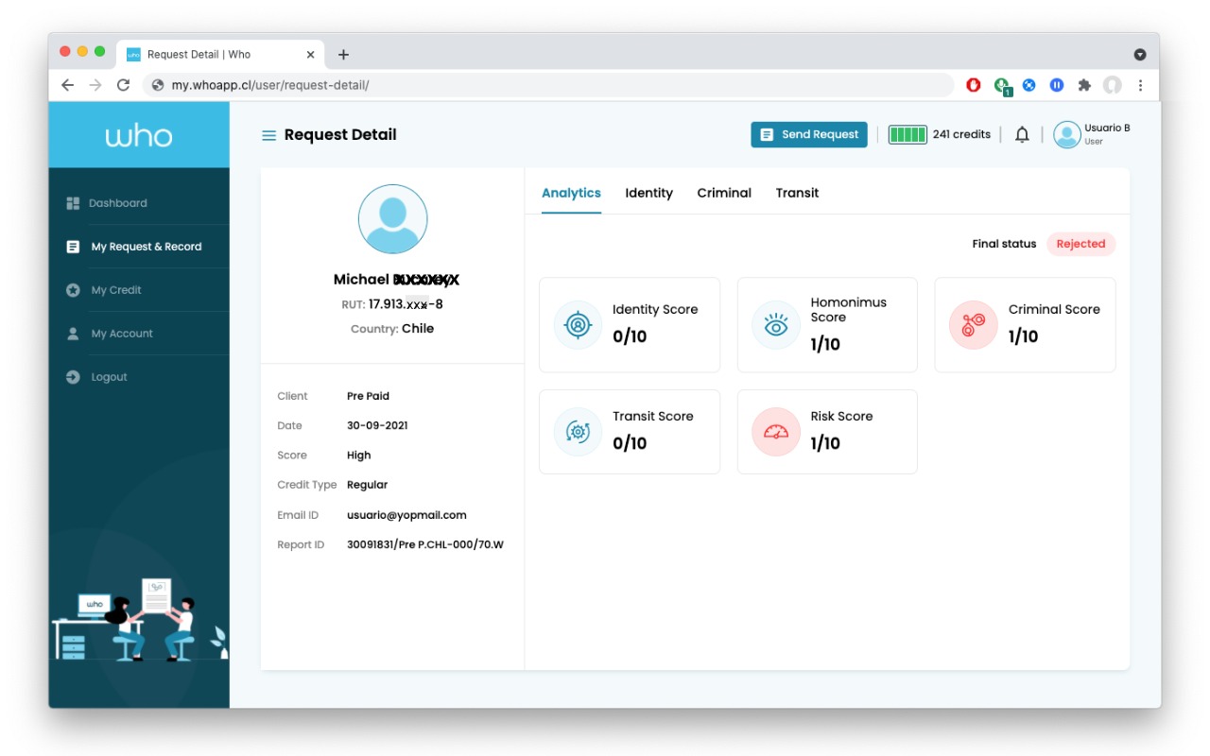
Task: Click the Transit Score gear icon
Action: click(x=578, y=432)
